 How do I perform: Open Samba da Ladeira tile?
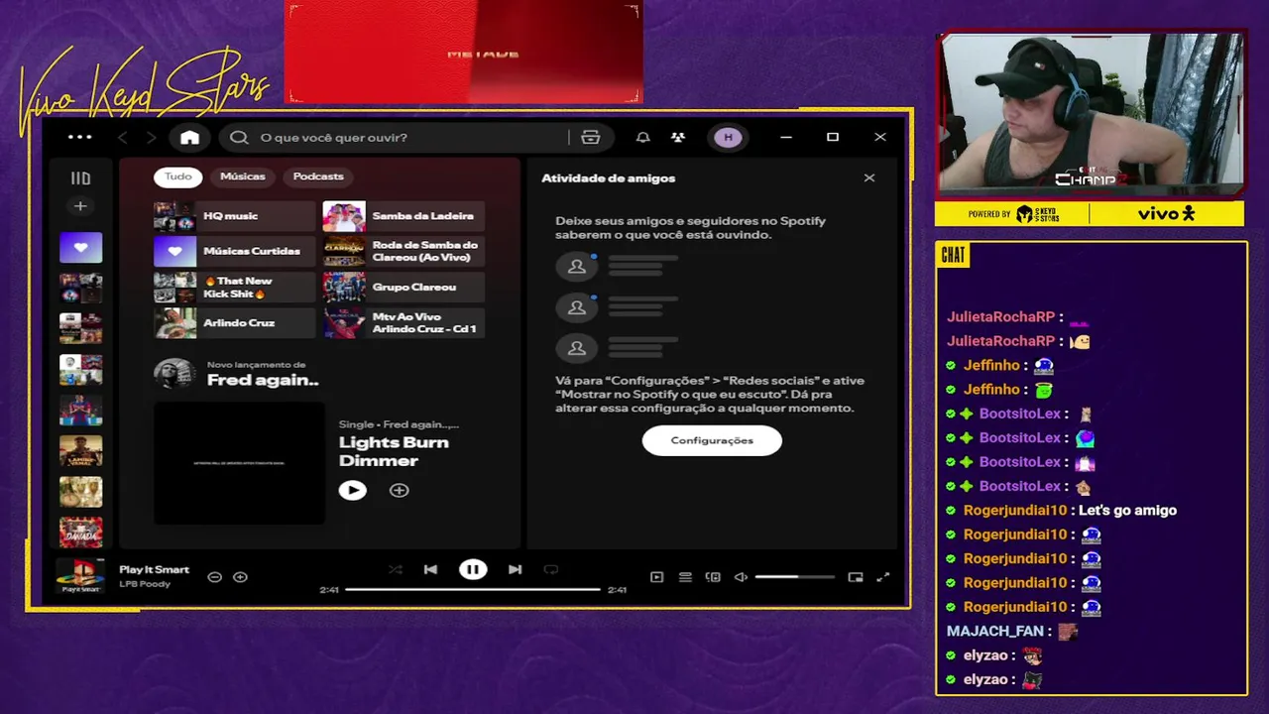(x=404, y=216)
